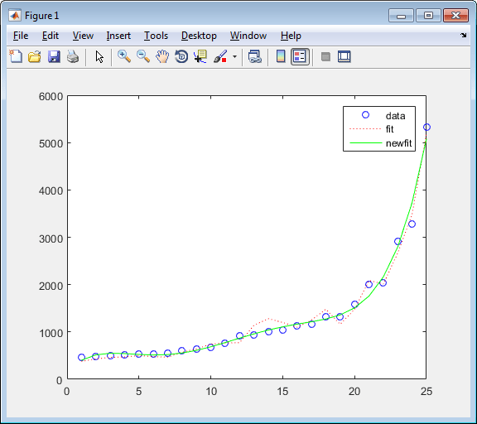Click the MATLAB logo in the title bar
The width and height of the screenshot is (477, 424).
[x=15, y=15]
